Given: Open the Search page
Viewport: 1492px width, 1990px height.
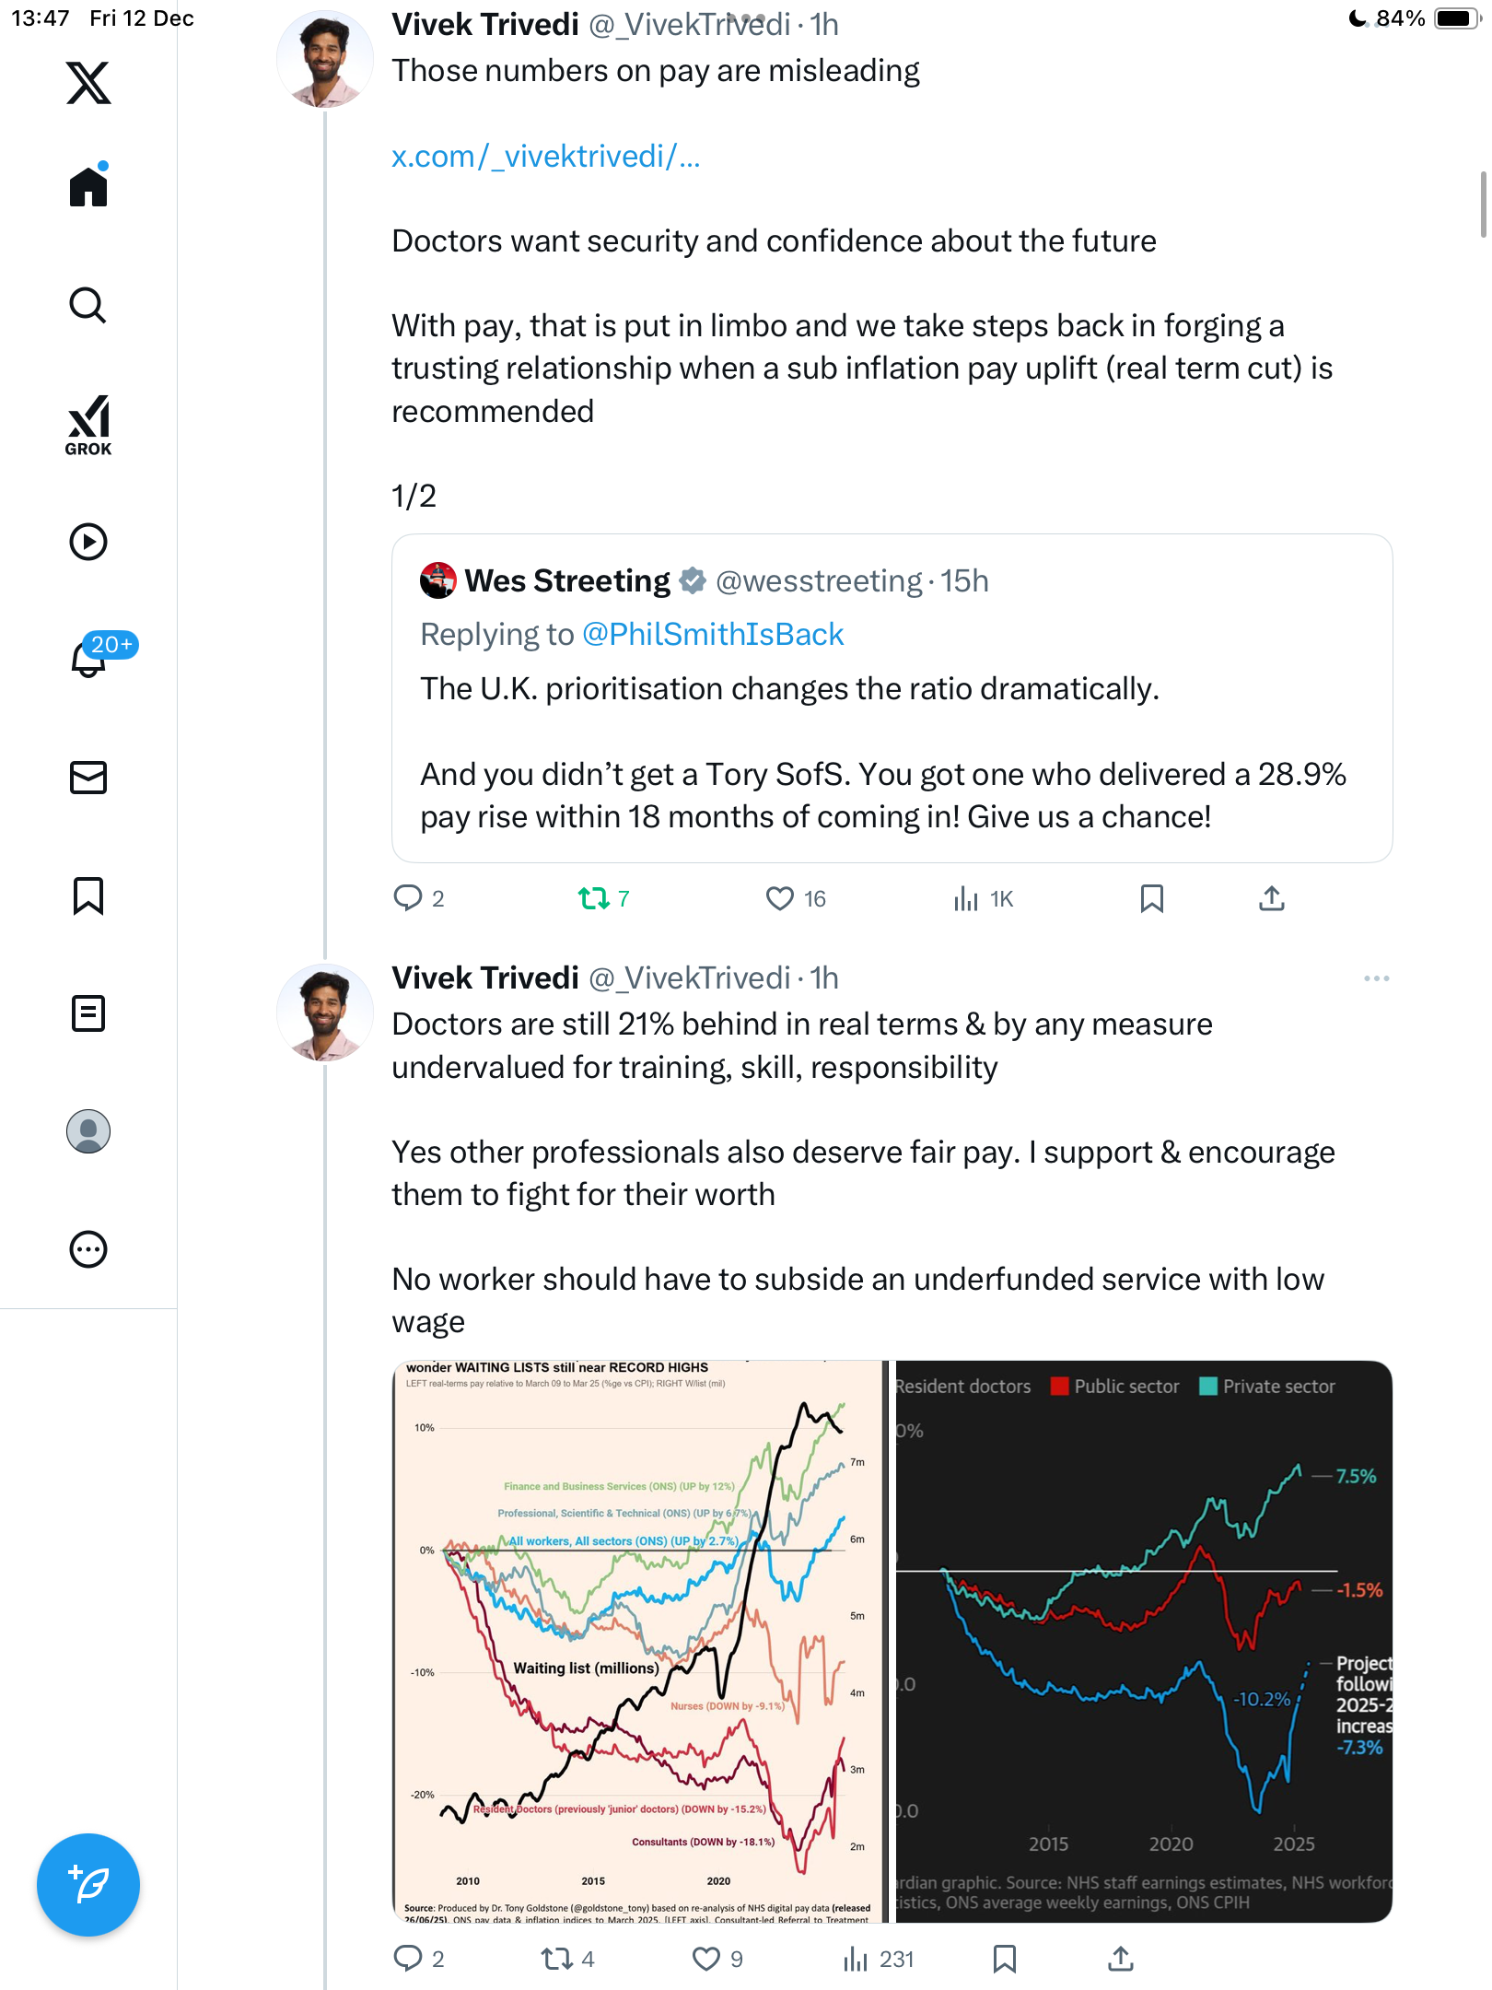Looking at the screenshot, I should pos(88,306).
